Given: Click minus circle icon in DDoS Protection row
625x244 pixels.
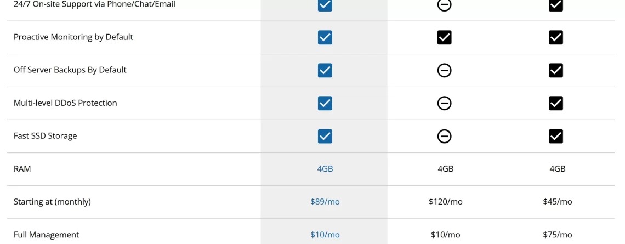Looking at the screenshot, I should (445, 103).
